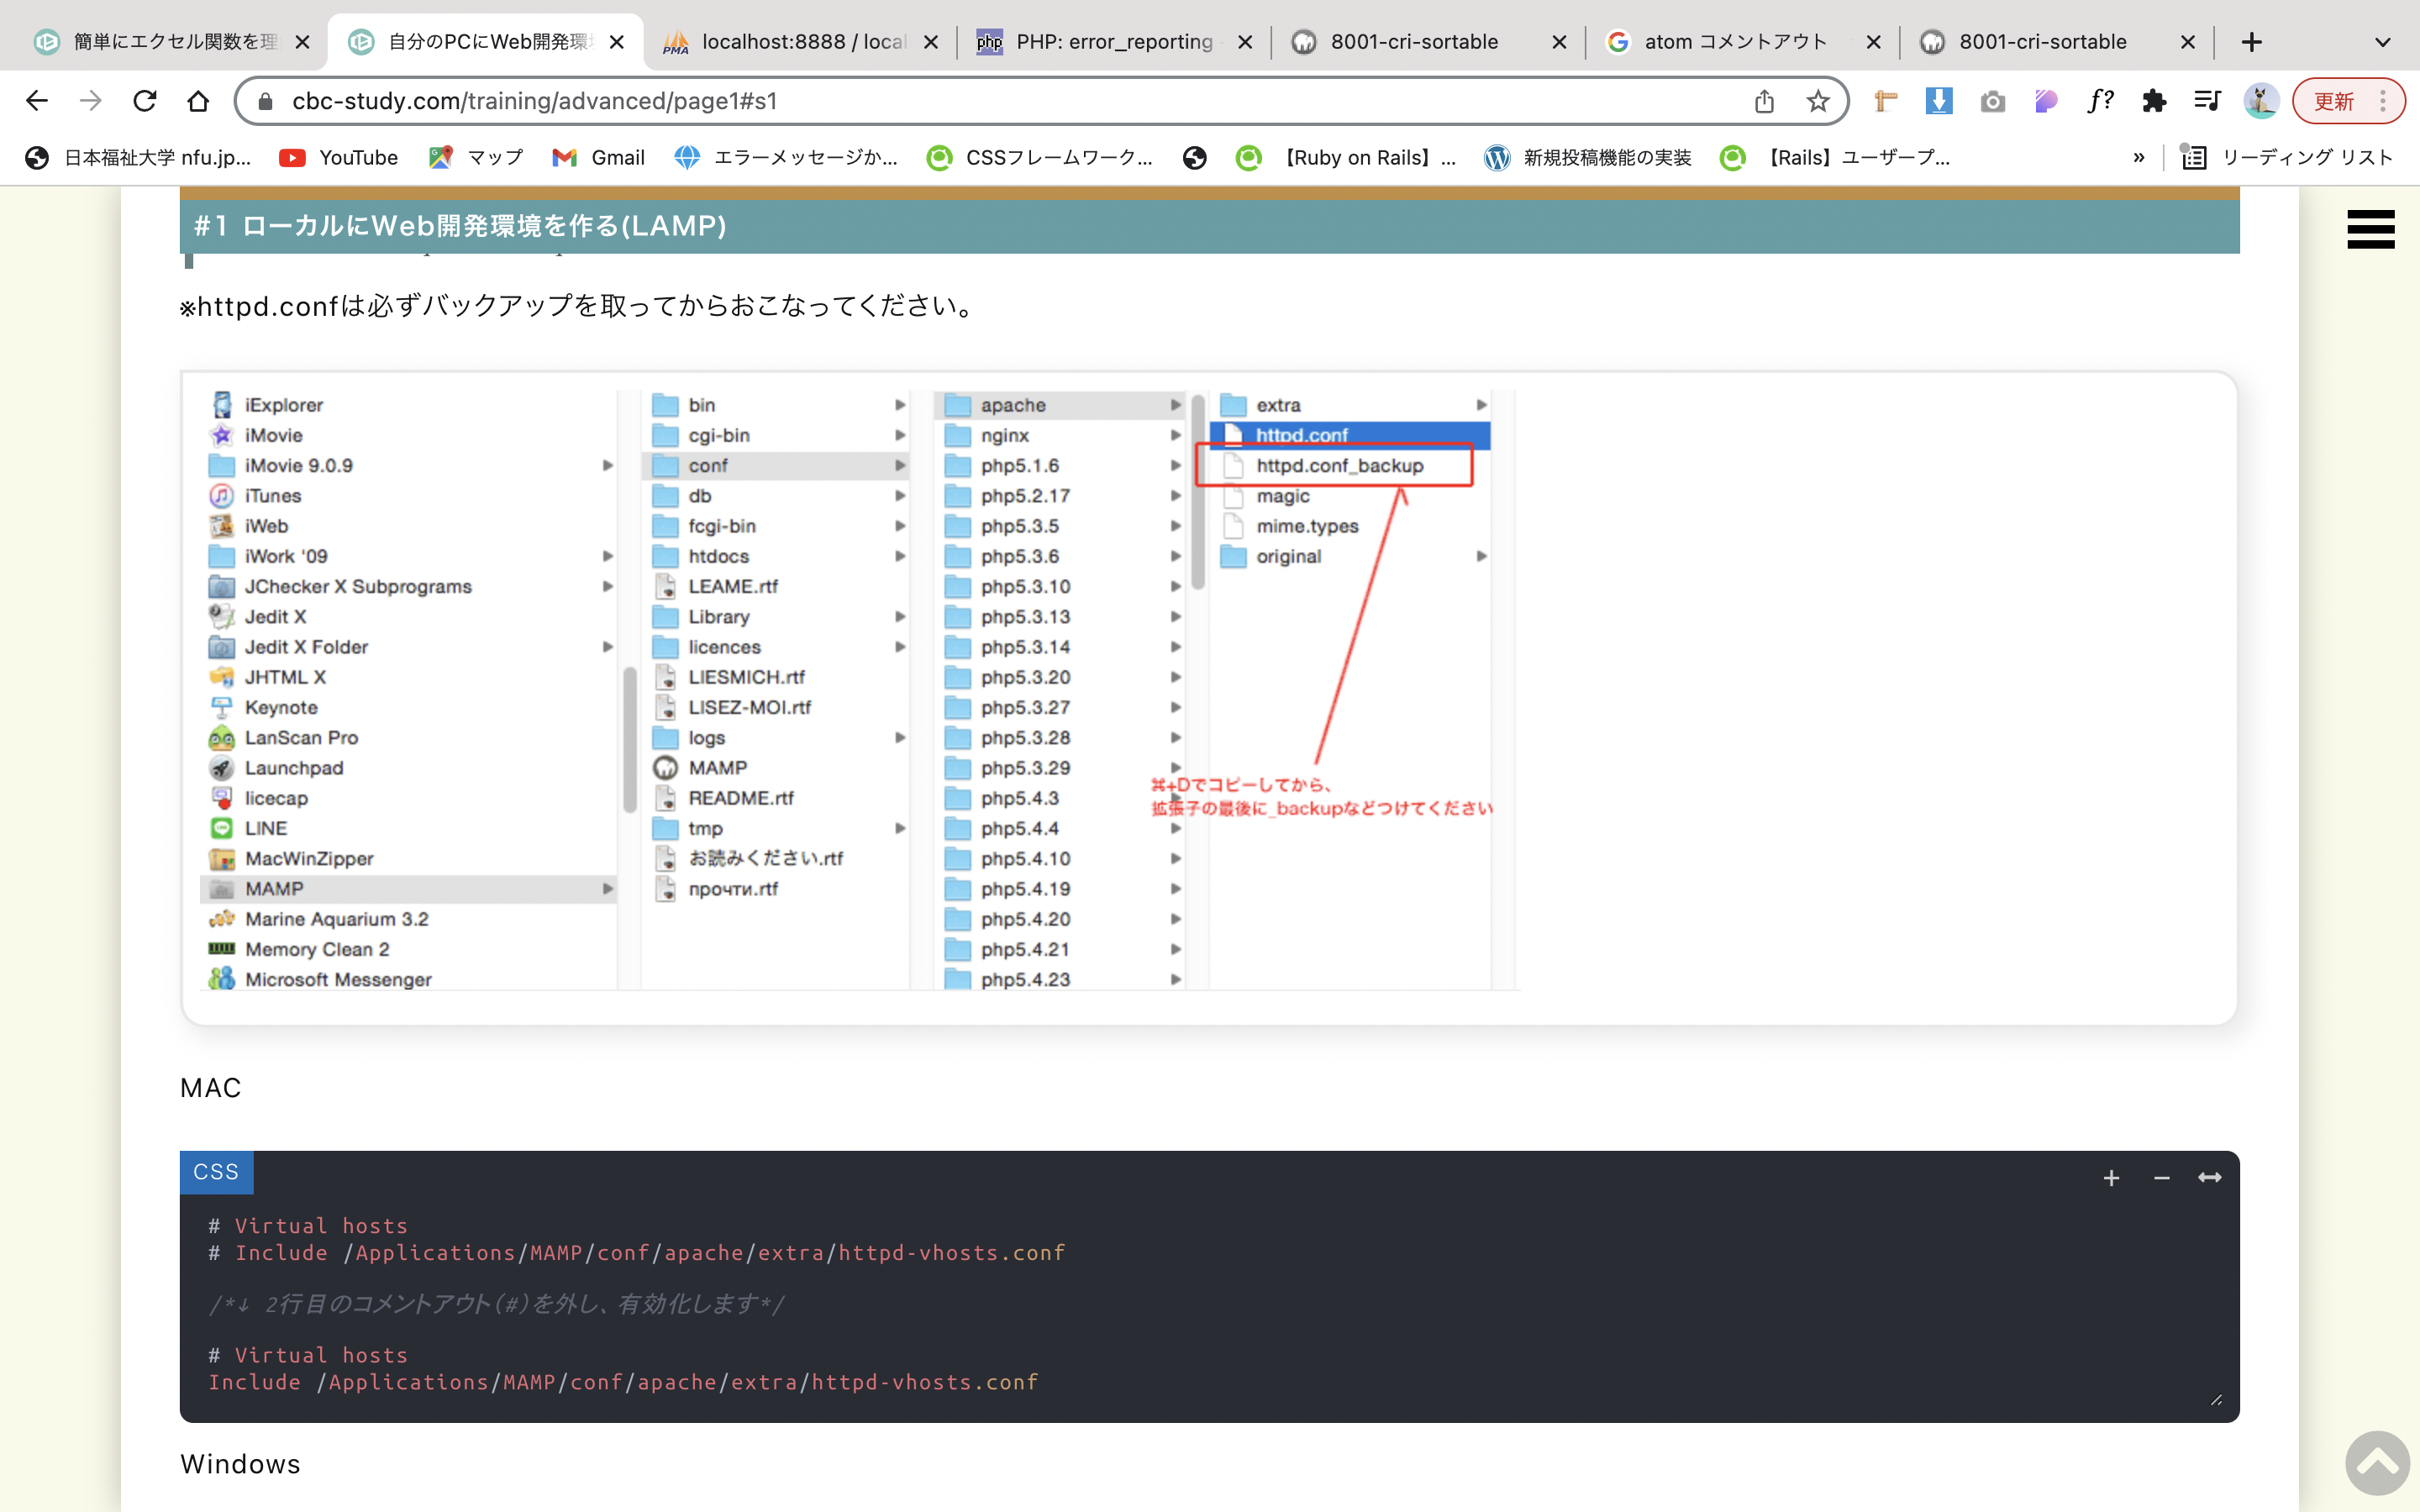Open the Gmail bookmark
2420x1512 pixels.
coord(599,158)
